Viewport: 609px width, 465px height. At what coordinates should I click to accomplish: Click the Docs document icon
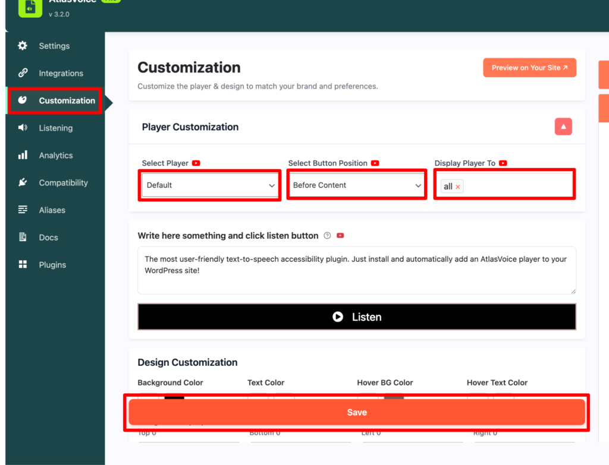coord(23,237)
